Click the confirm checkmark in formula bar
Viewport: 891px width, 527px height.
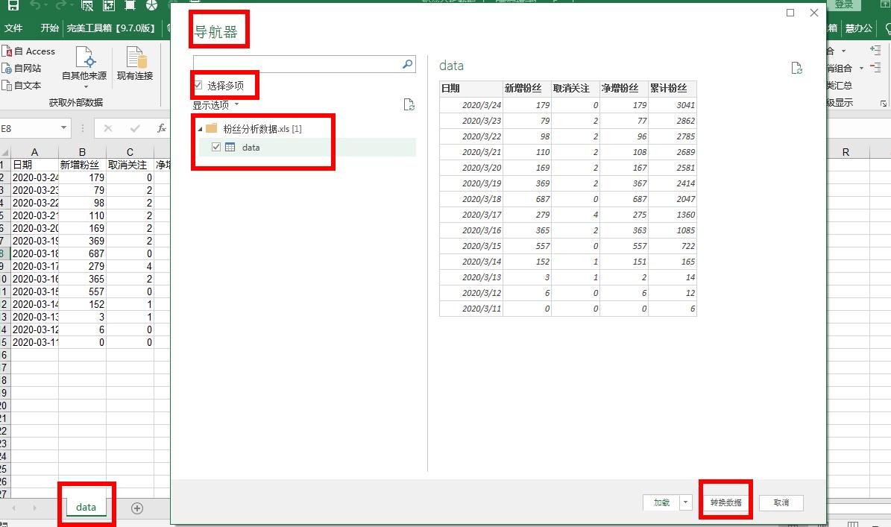(135, 128)
